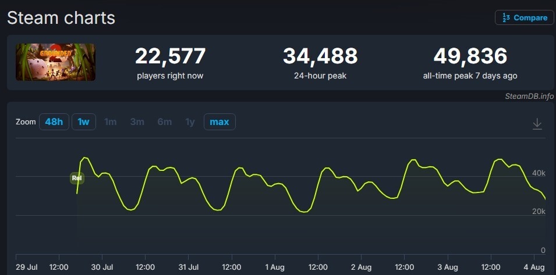Click the Rel release marker on the chart
Viewport: 556px width, 275px height.
coord(77,178)
